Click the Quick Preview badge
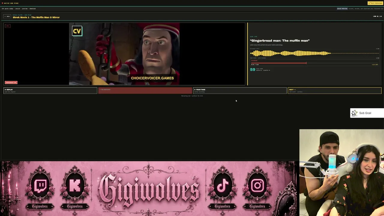The width and height of the screenshot is (384, 216). (x=342, y=9)
